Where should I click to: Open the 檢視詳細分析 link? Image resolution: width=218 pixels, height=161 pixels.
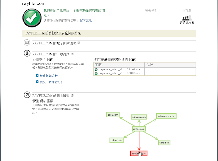click(x=48, y=76)
